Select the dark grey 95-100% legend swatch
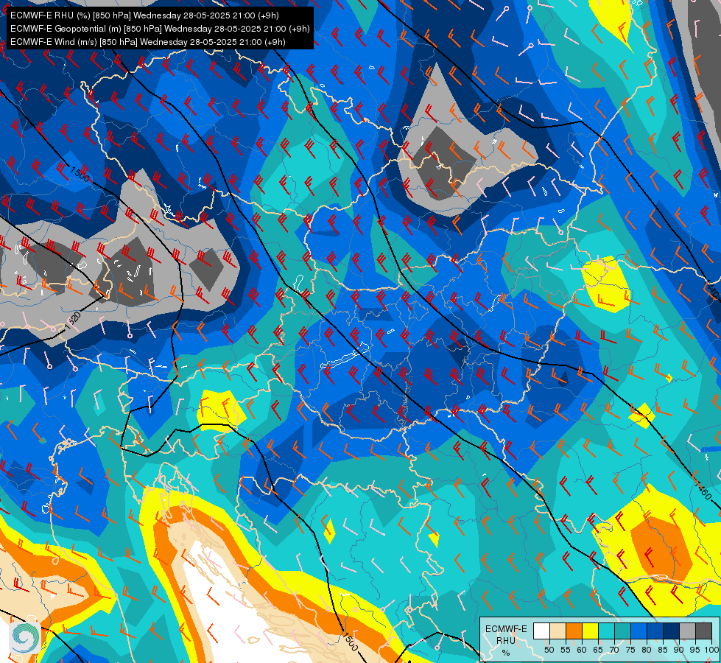Screen dimensions: 721x663 [703, 631]
